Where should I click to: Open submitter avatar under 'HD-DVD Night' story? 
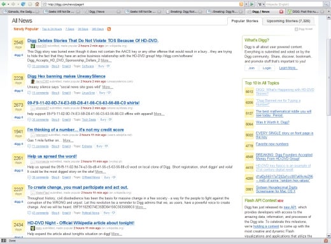click(32, 228)
